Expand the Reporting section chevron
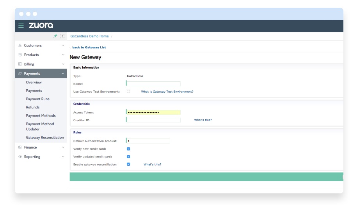This screenshot has height=216, width=359. click(x=63, y=157)
